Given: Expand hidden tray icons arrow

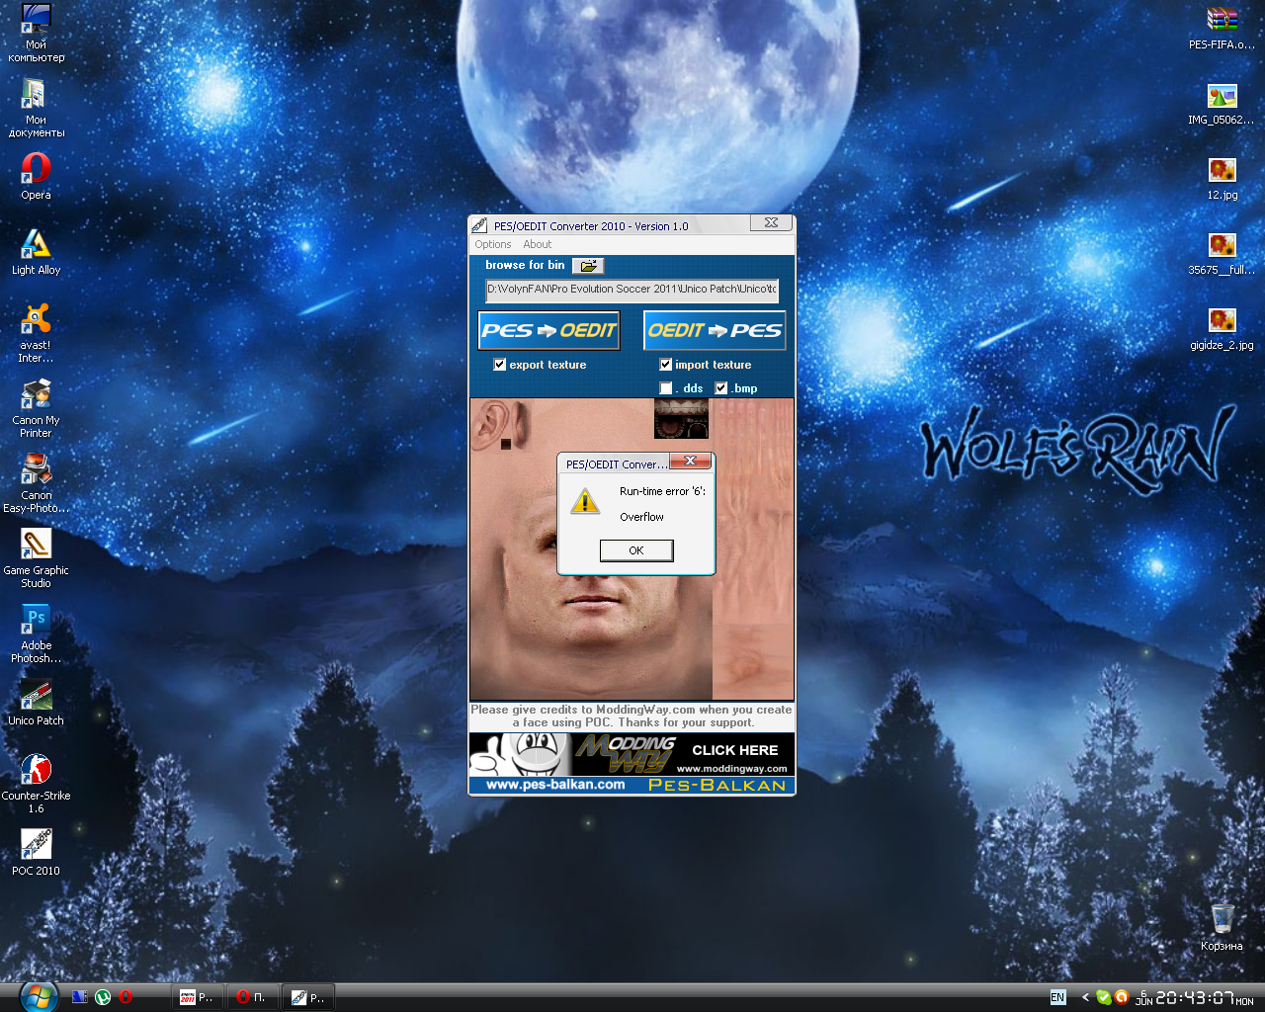Looking at the screenshot, I should pos(1085,997).
